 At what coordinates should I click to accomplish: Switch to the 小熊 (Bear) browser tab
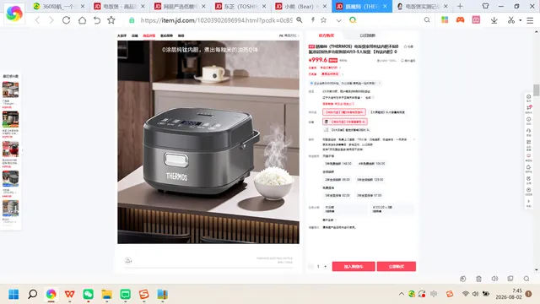(x=301, y=6)
